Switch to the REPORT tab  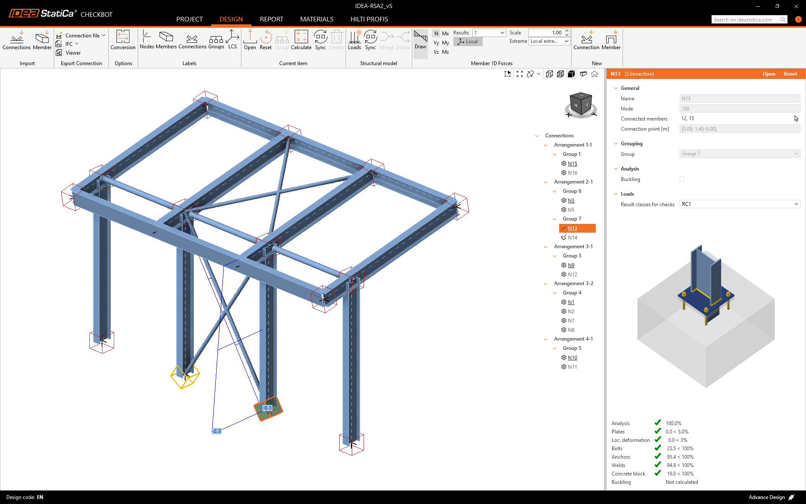pos(271,19)
